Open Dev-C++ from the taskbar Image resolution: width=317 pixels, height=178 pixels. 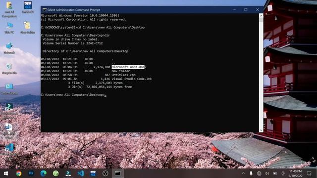coord(93,174)
